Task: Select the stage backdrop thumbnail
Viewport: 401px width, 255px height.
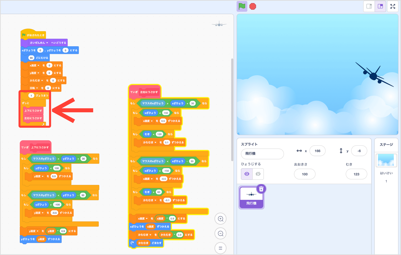Action: (x=386, y=160)
